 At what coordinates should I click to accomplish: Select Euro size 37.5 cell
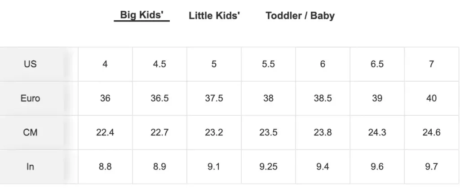click(214, 98)
